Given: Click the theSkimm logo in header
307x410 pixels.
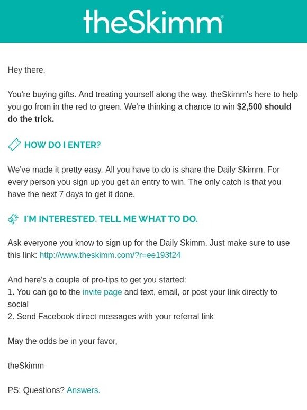Looking at the screenshot, I should pyautogui.click(x=153, y=22).
